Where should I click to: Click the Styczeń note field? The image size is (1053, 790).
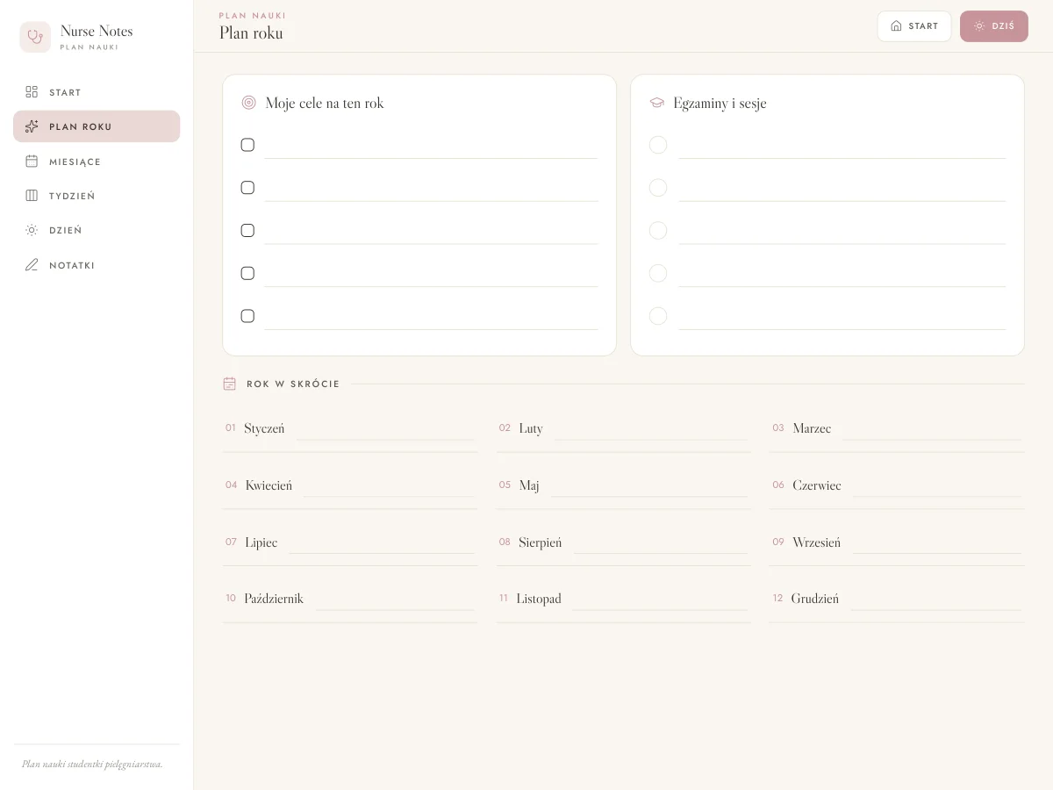386,429
